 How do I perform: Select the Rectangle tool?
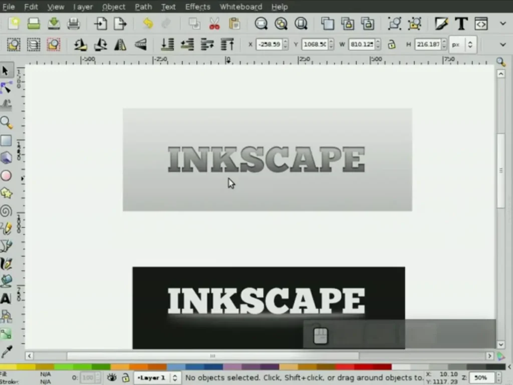[6, 141]
